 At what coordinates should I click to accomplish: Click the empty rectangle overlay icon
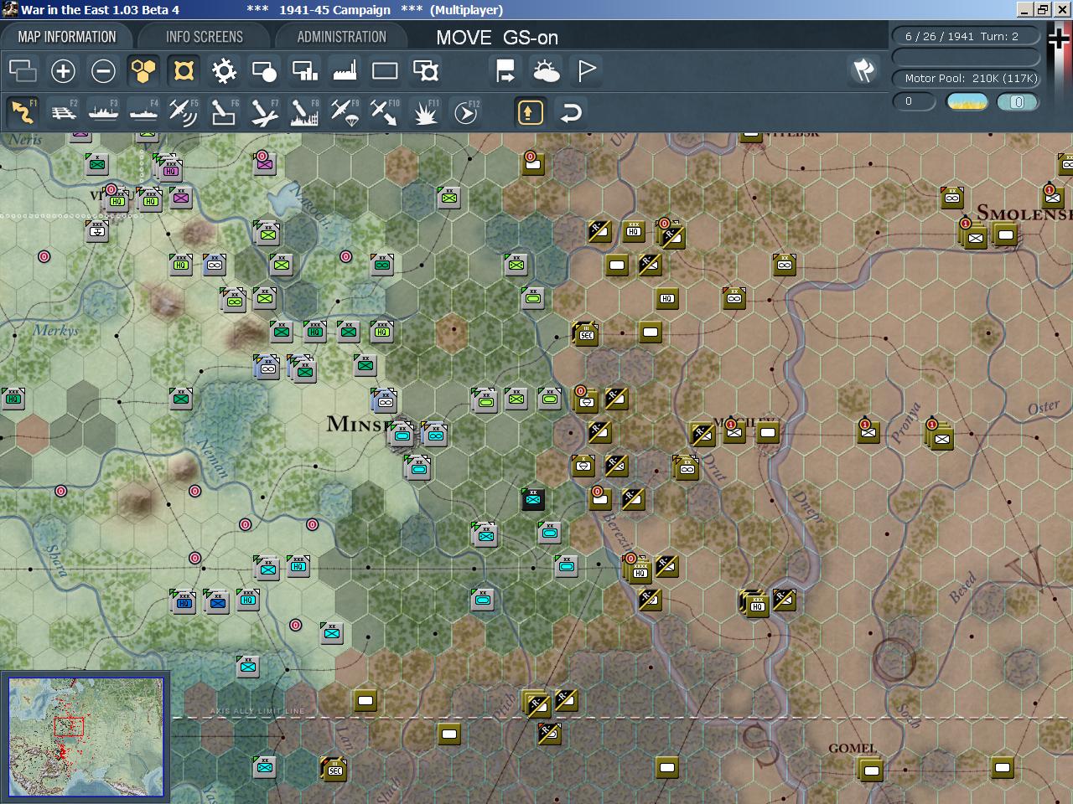click(x=385, y=71)
